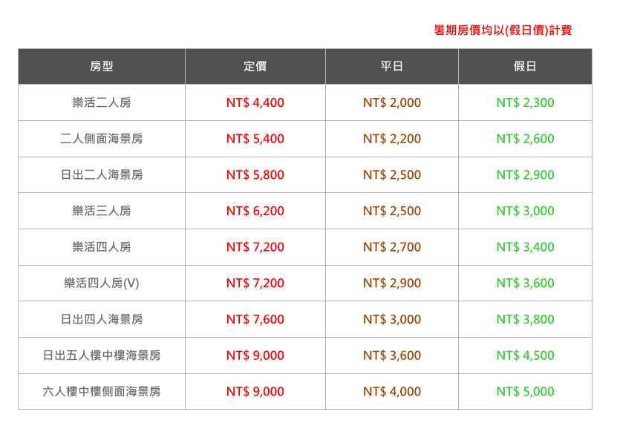Select the 平日 column header
This screenshot has height=426, width=617.
coord(391,67)
